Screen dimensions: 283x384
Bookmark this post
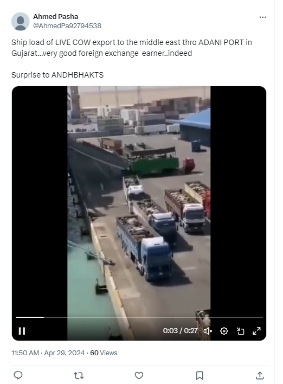click(x=200, y=375)
